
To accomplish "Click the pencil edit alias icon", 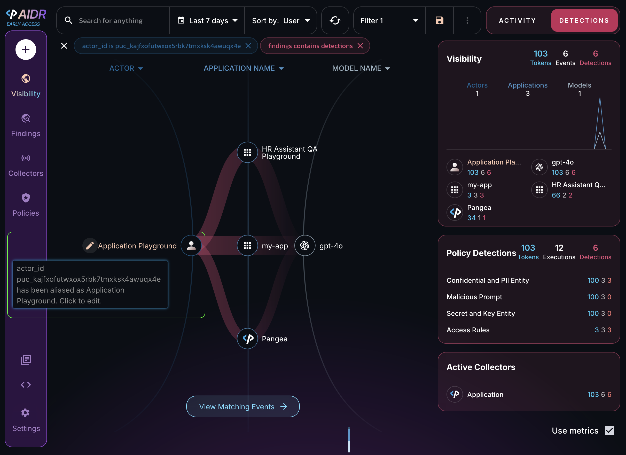I will [90, 246].
